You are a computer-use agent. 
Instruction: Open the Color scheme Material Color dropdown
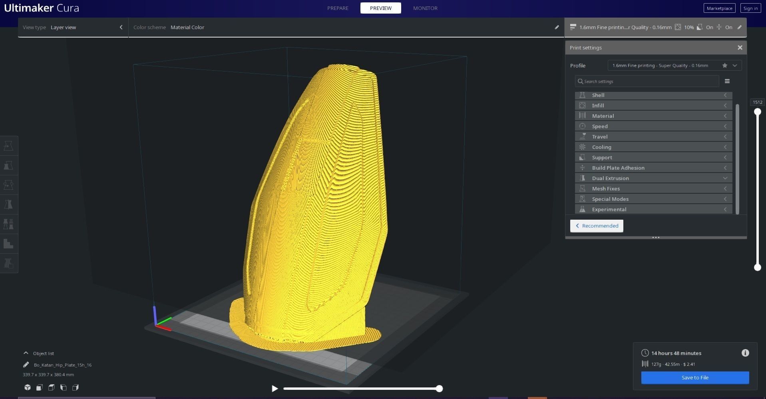(187, 27)
